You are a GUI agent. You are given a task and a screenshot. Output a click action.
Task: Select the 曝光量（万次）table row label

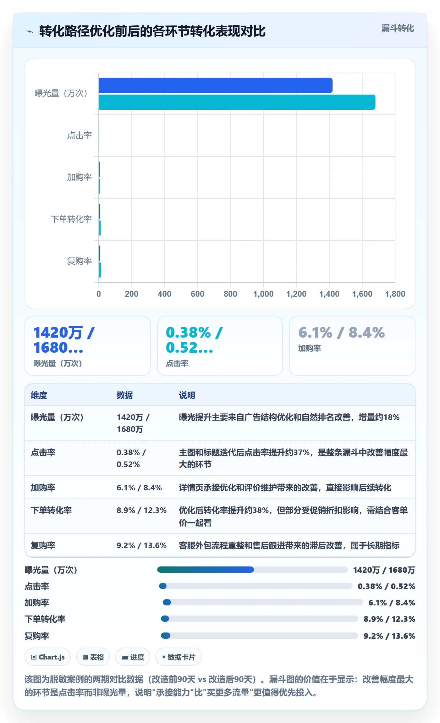(57, 417)
